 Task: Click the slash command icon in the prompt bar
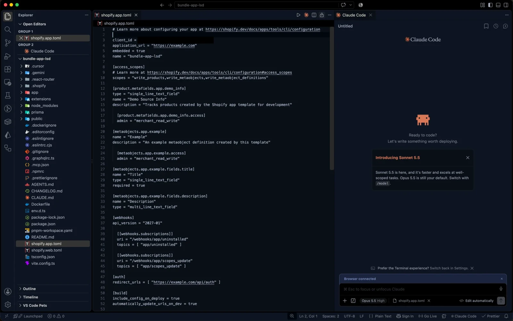[x=353, y=300]
